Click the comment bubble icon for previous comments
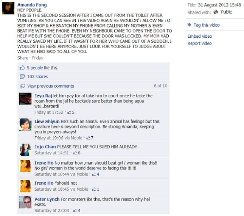This screenshot has width=244, height=216. point(23,86)
